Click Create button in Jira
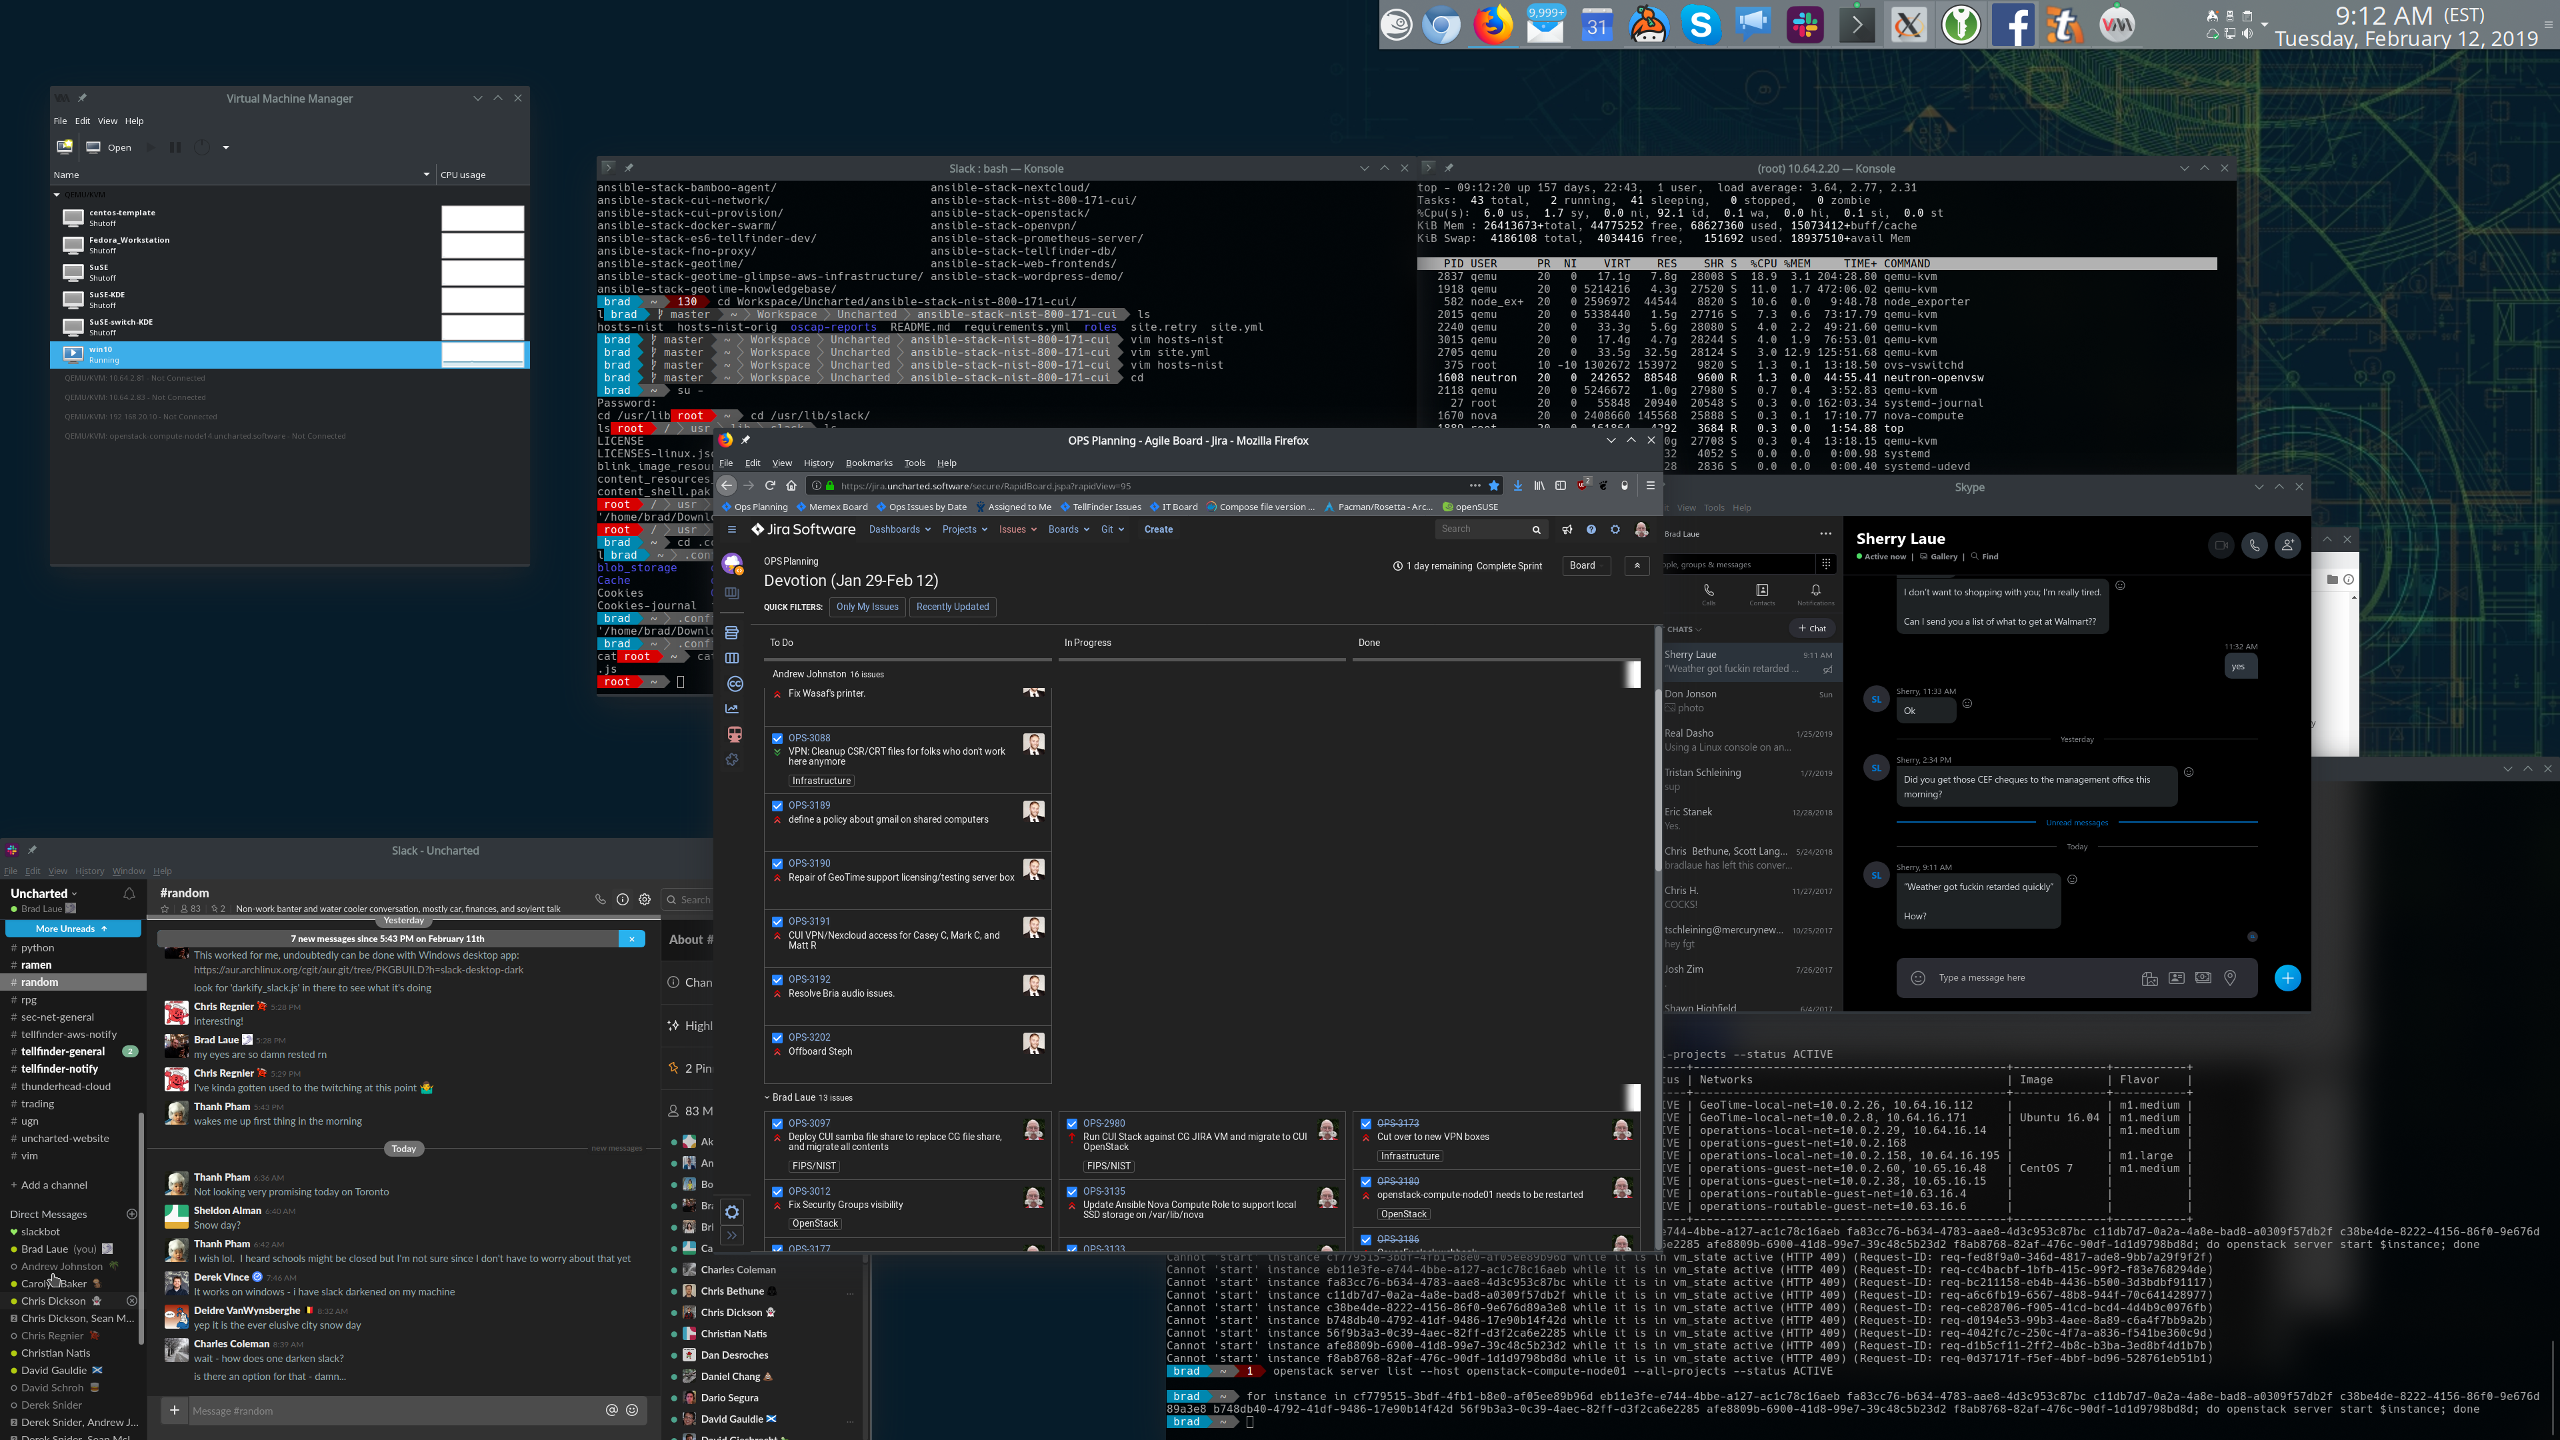This screenshot has width=2560, height=1440. tap(1158, 530)
